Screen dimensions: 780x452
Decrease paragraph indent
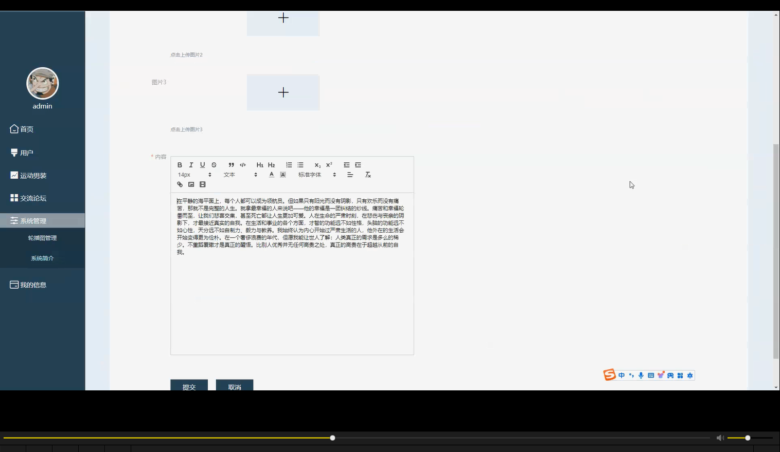(346, 165)
